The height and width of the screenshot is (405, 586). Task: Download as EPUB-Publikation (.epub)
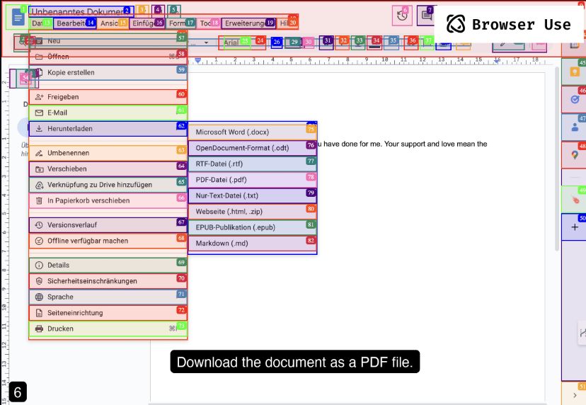pyautogui.click(x=252, y=227)
